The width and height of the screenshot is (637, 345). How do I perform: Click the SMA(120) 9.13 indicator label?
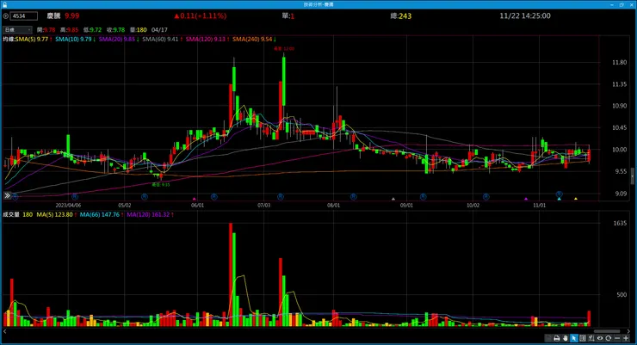[207, 40]
